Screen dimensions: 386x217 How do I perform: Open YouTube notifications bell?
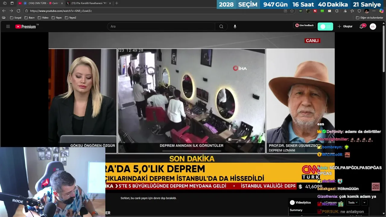(361, 27)
